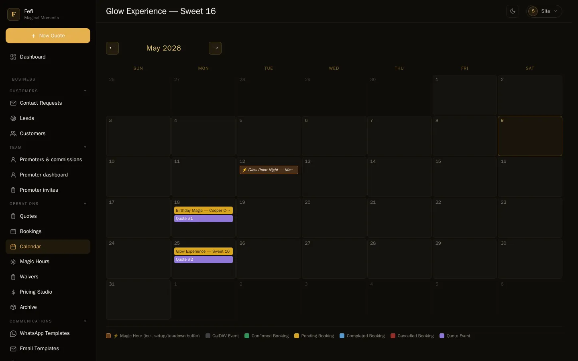Select the May 31 day cell
The width and height of the screenshot is (578, 361).
pyautogui.click(x=138, y=300)
